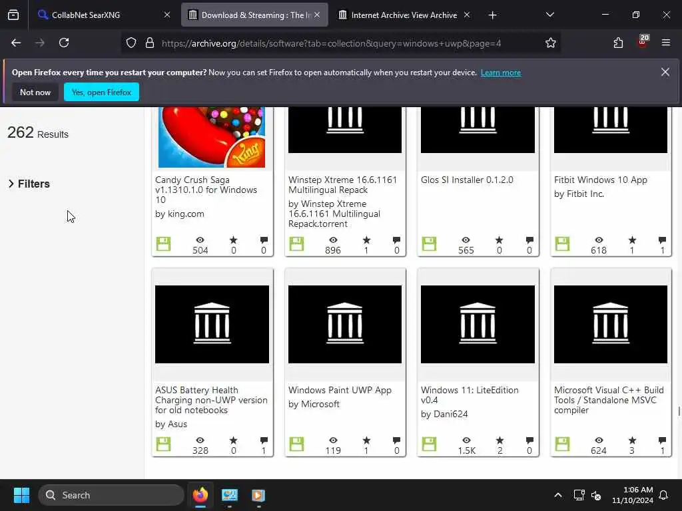Click software floppy icon on Visual C++ card
The height and width of the screenshot is (511, 682).
562,444
